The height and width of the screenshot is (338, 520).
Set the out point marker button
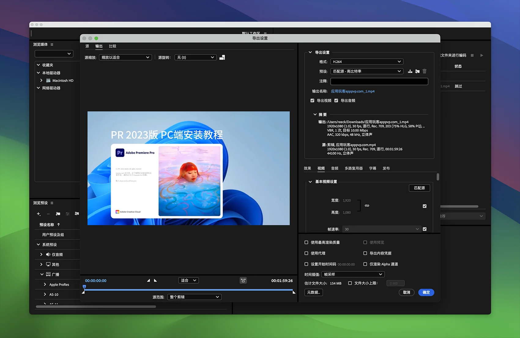155,280
